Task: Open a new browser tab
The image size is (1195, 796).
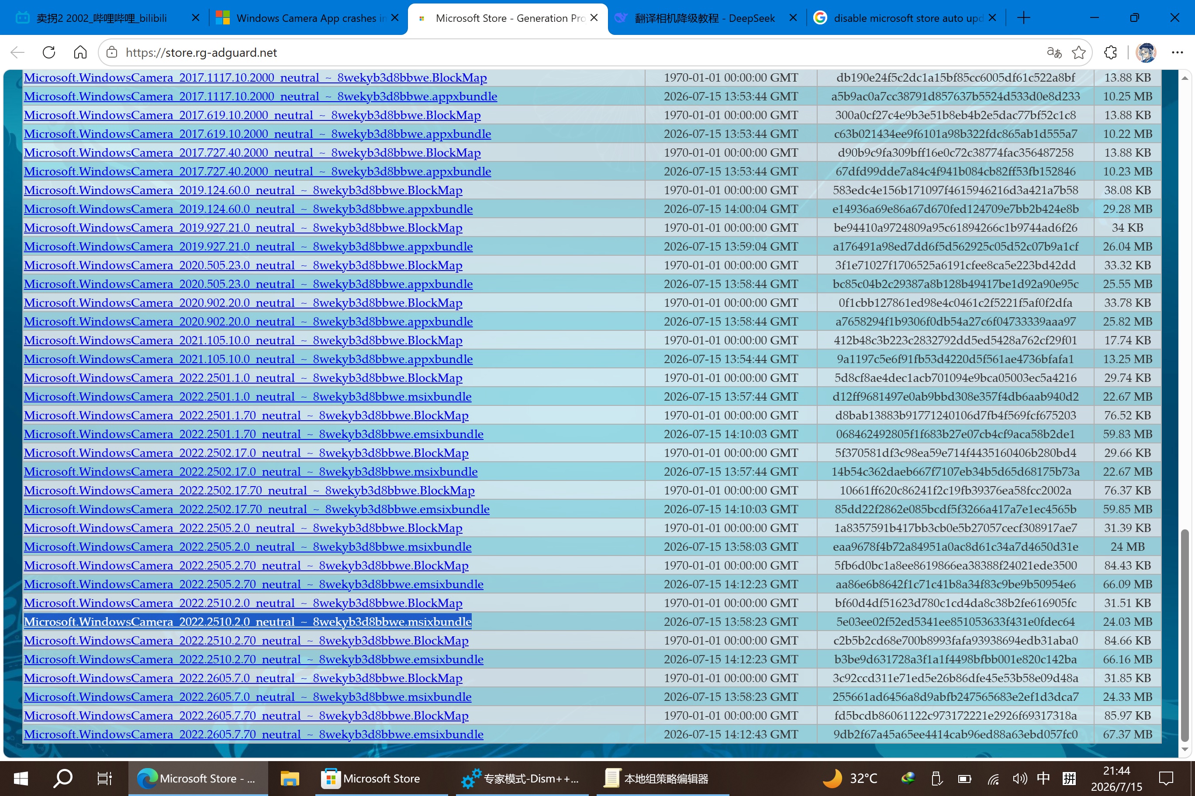Action: (1024, 18)
